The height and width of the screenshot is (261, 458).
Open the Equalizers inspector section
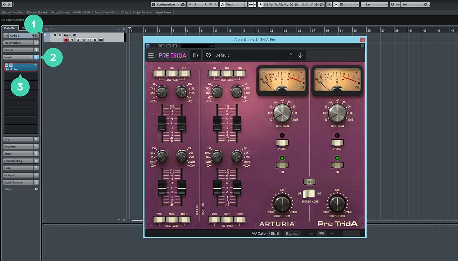tap(20, 146)
